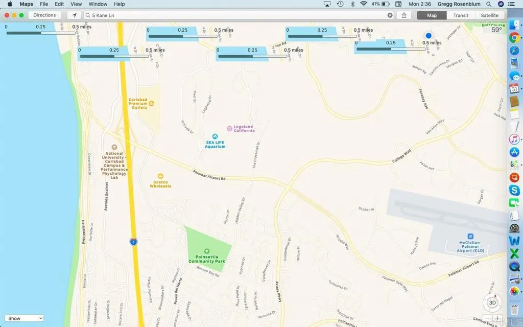Open the App Store from the Dock

coord(514,152)
